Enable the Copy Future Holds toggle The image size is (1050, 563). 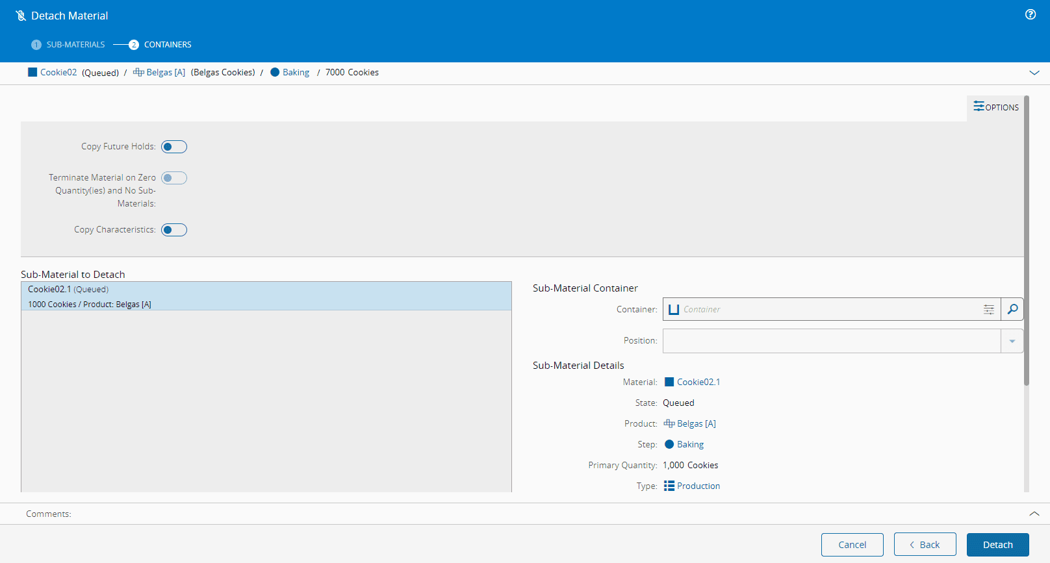173,147
